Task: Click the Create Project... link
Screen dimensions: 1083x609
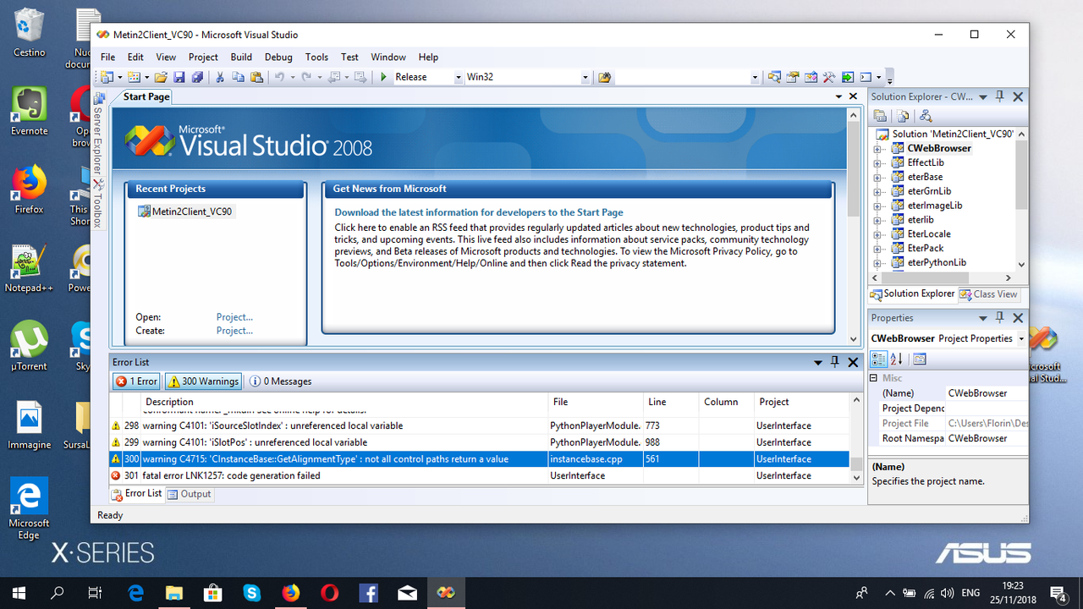Action: (x=234, y=331)
